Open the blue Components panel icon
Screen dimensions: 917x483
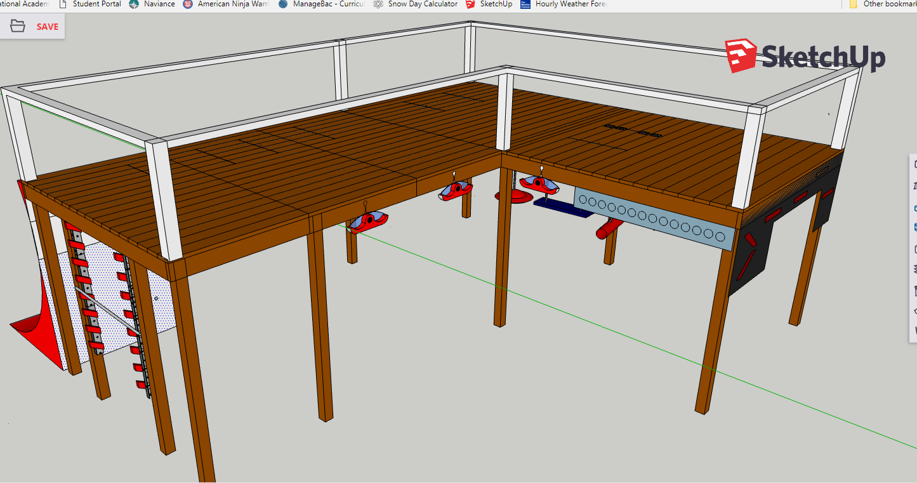(914, 207)
